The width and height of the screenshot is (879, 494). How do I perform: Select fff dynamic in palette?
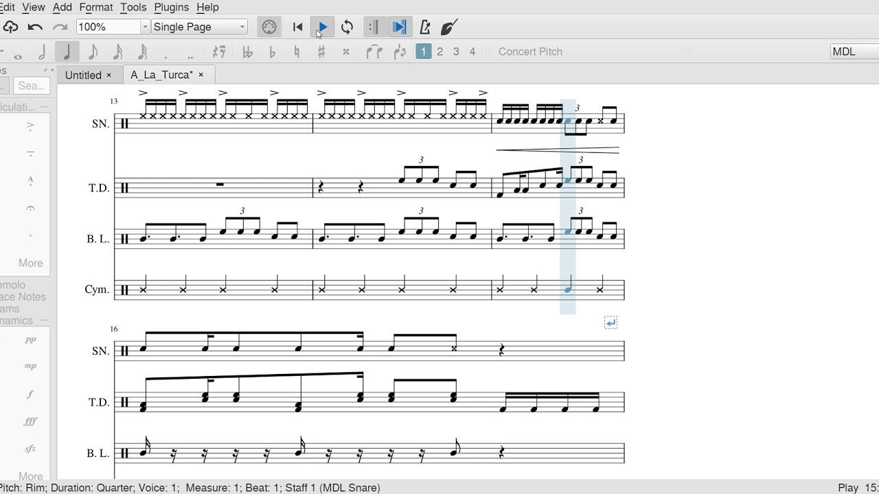coord(30,422)
